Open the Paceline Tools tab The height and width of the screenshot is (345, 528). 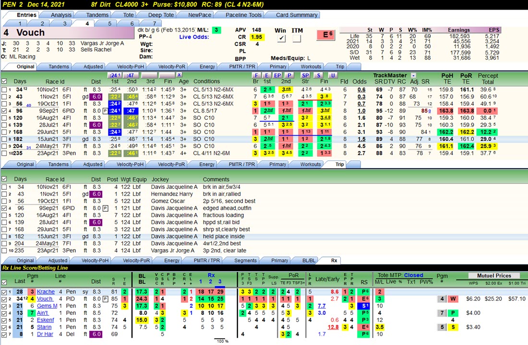243,15
